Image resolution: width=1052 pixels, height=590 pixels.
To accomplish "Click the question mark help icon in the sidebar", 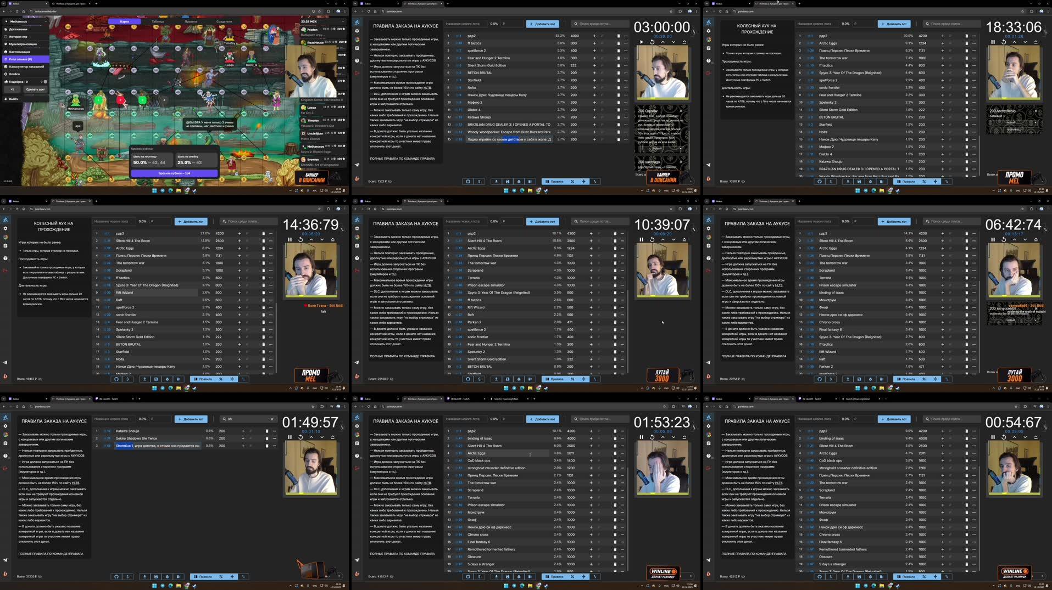I will tap(357, 60).
